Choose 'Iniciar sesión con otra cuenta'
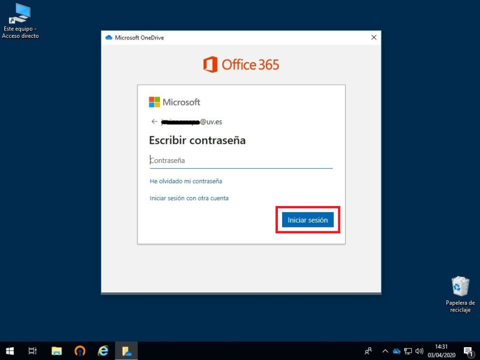Screen dimensions: 480x360 click(189, 198)
